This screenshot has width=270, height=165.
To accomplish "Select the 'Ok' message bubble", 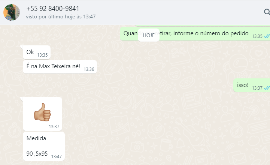I will tap(37, 52).
